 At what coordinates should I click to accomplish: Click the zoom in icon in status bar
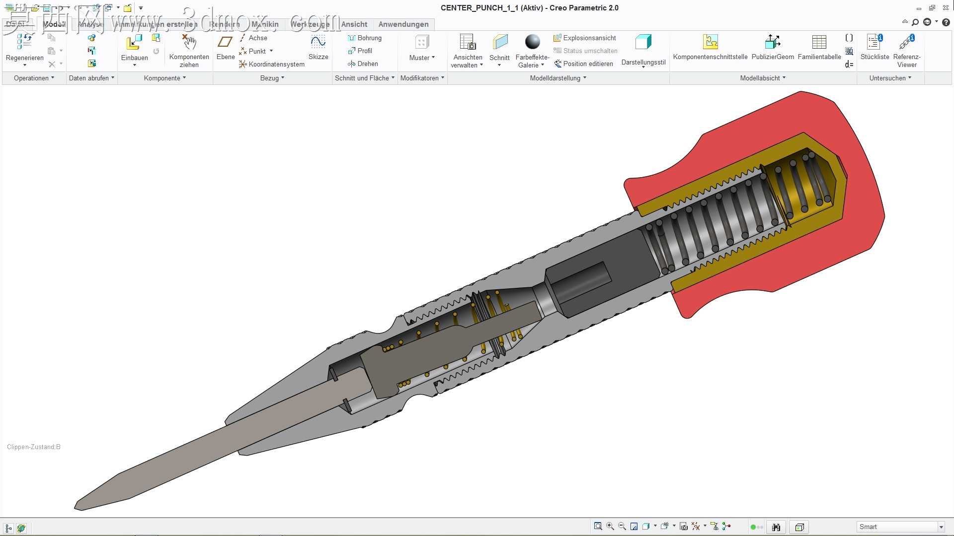point(610,527)
